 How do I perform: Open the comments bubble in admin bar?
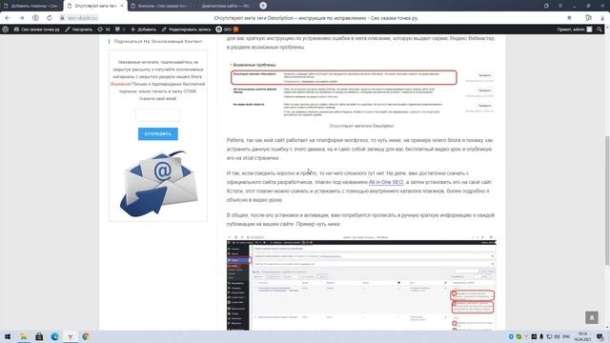click(120, 30)
